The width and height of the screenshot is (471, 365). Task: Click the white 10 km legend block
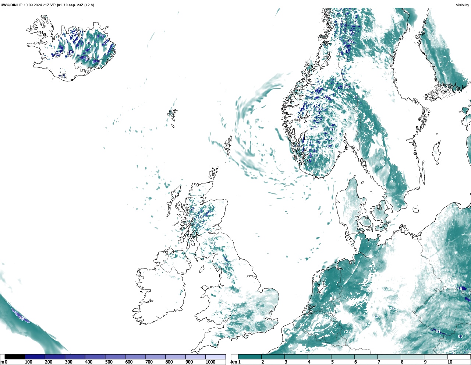(x=459, y=357)
